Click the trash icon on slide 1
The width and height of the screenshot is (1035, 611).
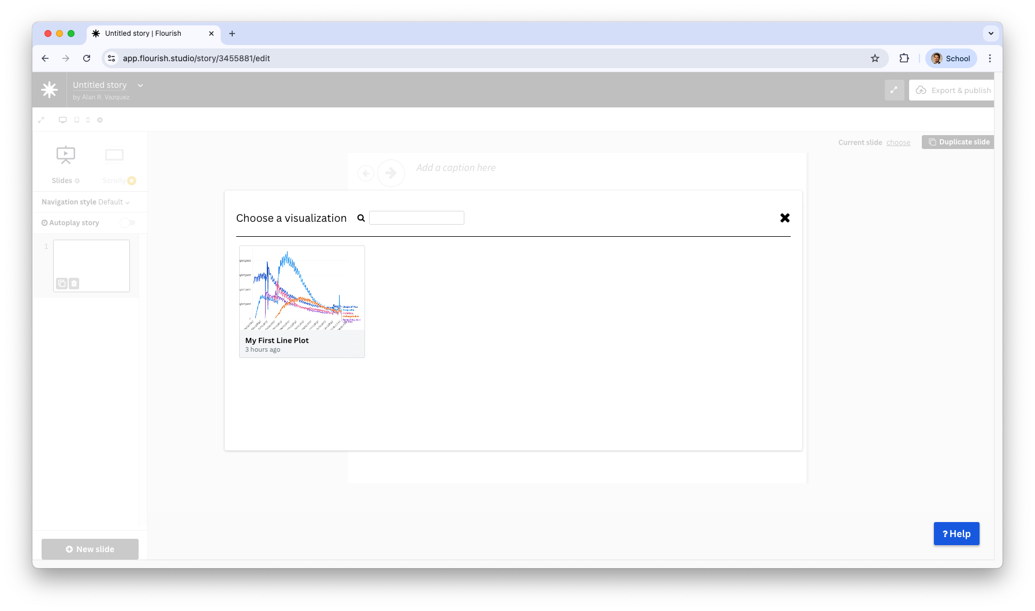pos(74,284)
